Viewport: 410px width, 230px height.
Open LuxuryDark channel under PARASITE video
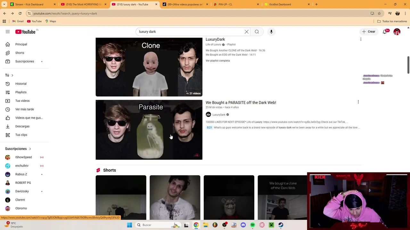tap(219, 115)
